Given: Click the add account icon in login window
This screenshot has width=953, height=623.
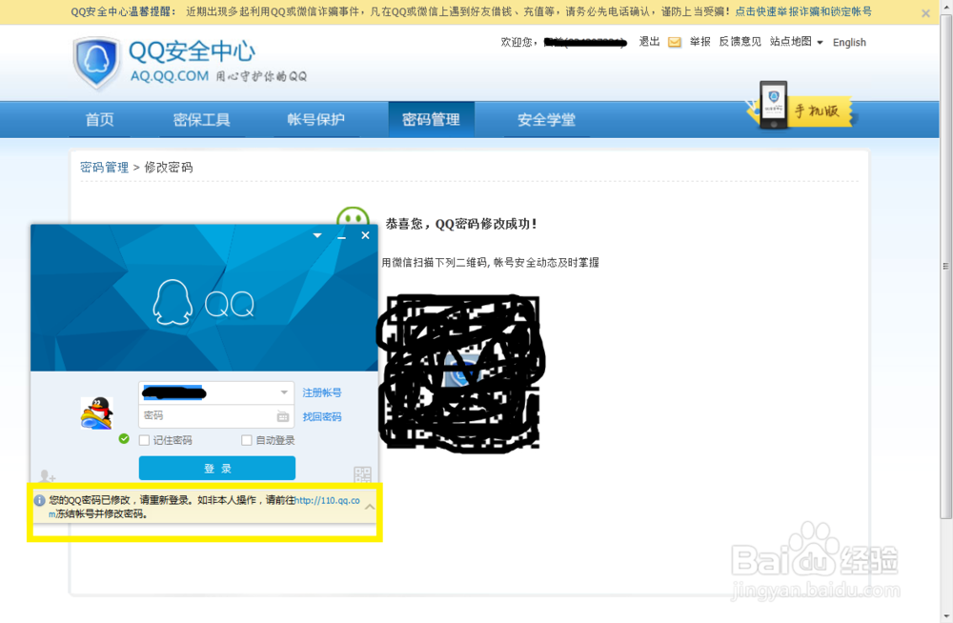Looking at the screenshot, I should click(x=47, y=476).
